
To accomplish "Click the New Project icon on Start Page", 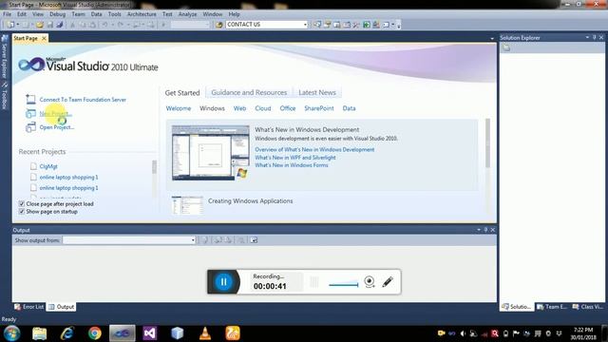I will 30,114.
